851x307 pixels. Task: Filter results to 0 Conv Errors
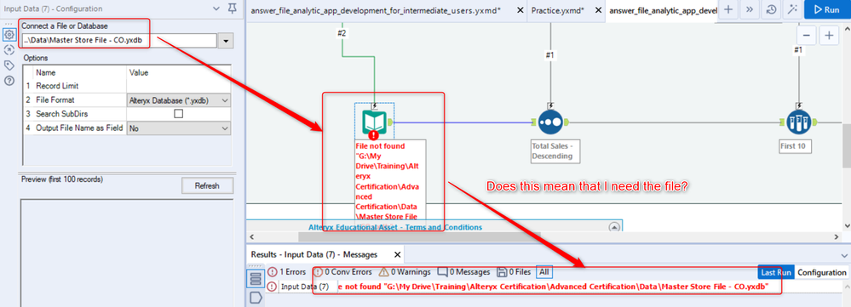[343, 272]
